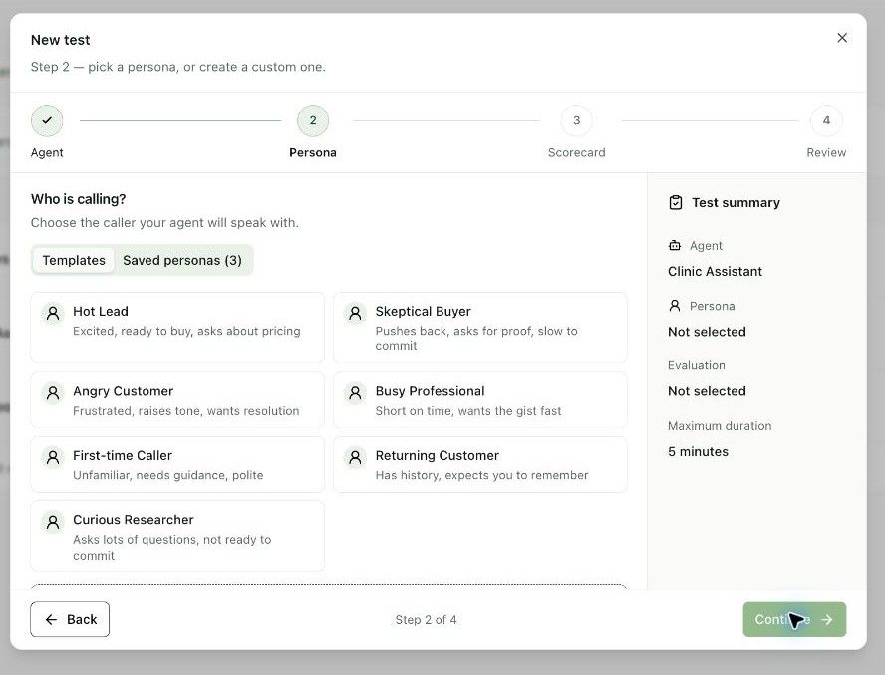This screenshot has height=675, width=885.
Task: Click the Curious Researcher persona icon
Action: (53, 521)
